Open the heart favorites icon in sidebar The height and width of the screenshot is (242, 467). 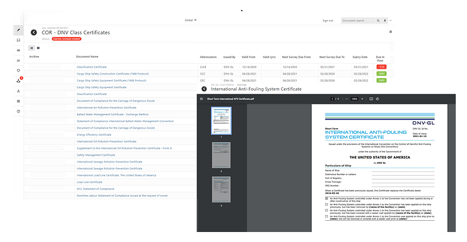(18, 71)
